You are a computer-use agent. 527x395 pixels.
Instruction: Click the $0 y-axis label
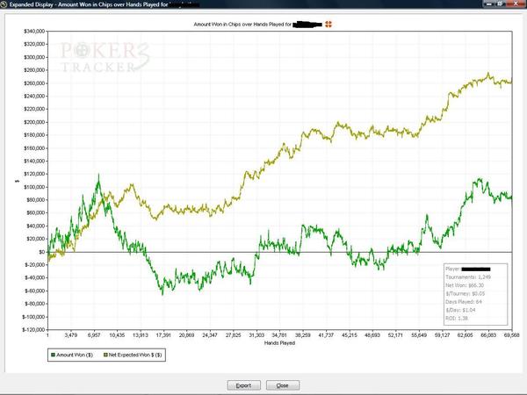coord(41,252)
